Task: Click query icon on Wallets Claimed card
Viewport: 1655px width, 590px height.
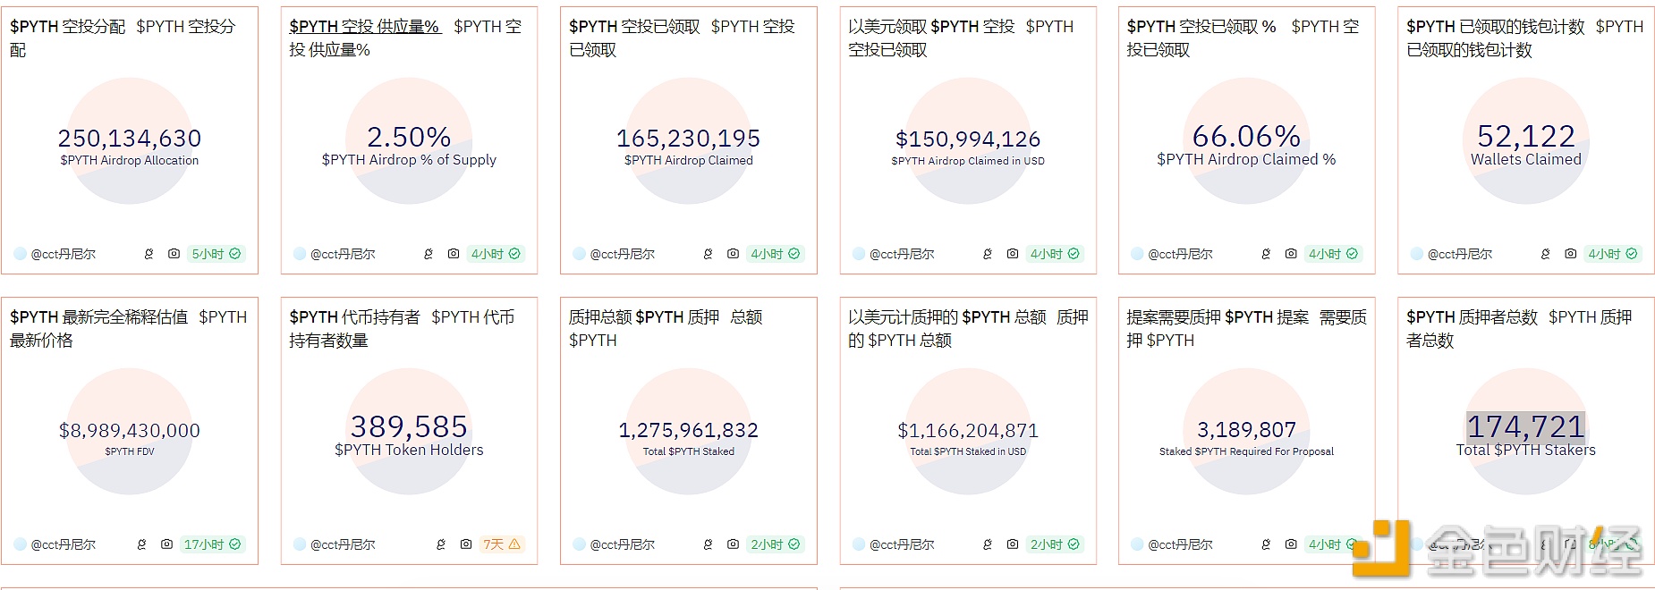Action: pyautogui.click(x=1546, y=254)
